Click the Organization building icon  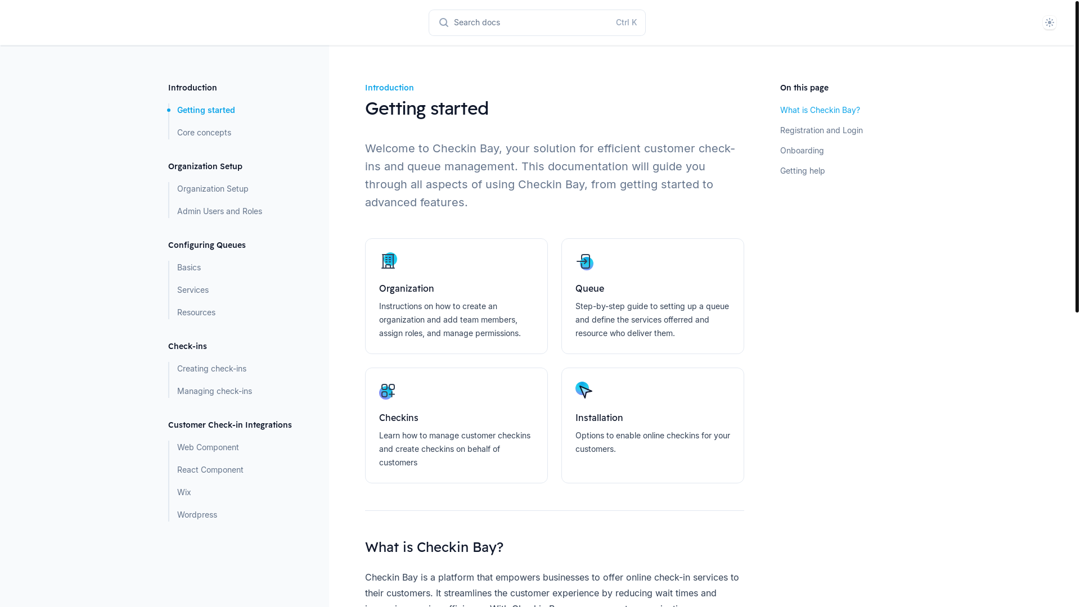point(388,261)
